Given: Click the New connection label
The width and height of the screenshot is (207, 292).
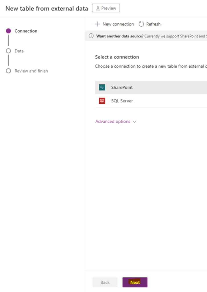Looking at the screenshot, I should pyautogui.click(x=118, y=24).
